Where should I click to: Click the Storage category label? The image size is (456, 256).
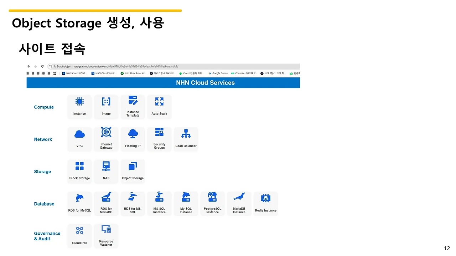pyautogui.click(x=42, y=172)
